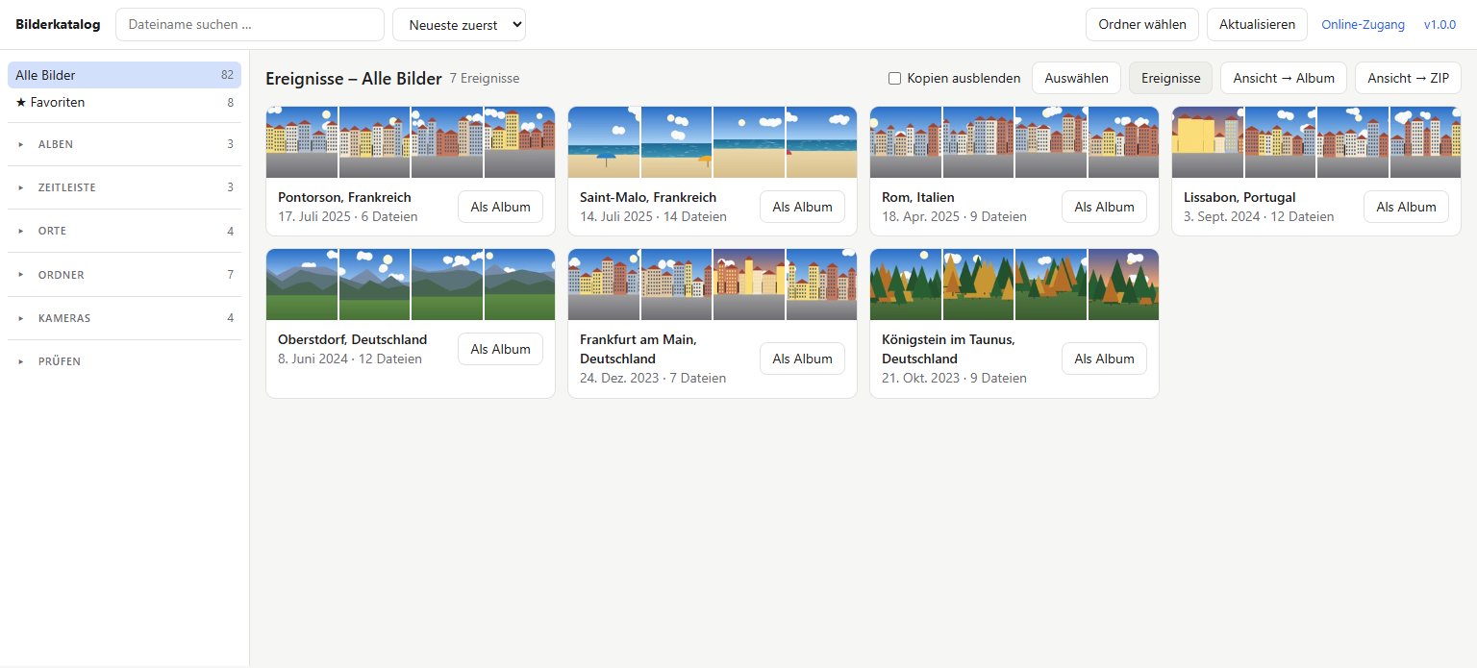Expand the Prüfen section
The height and width of the screenshot is (668, 1477).
tap(124, 361)
